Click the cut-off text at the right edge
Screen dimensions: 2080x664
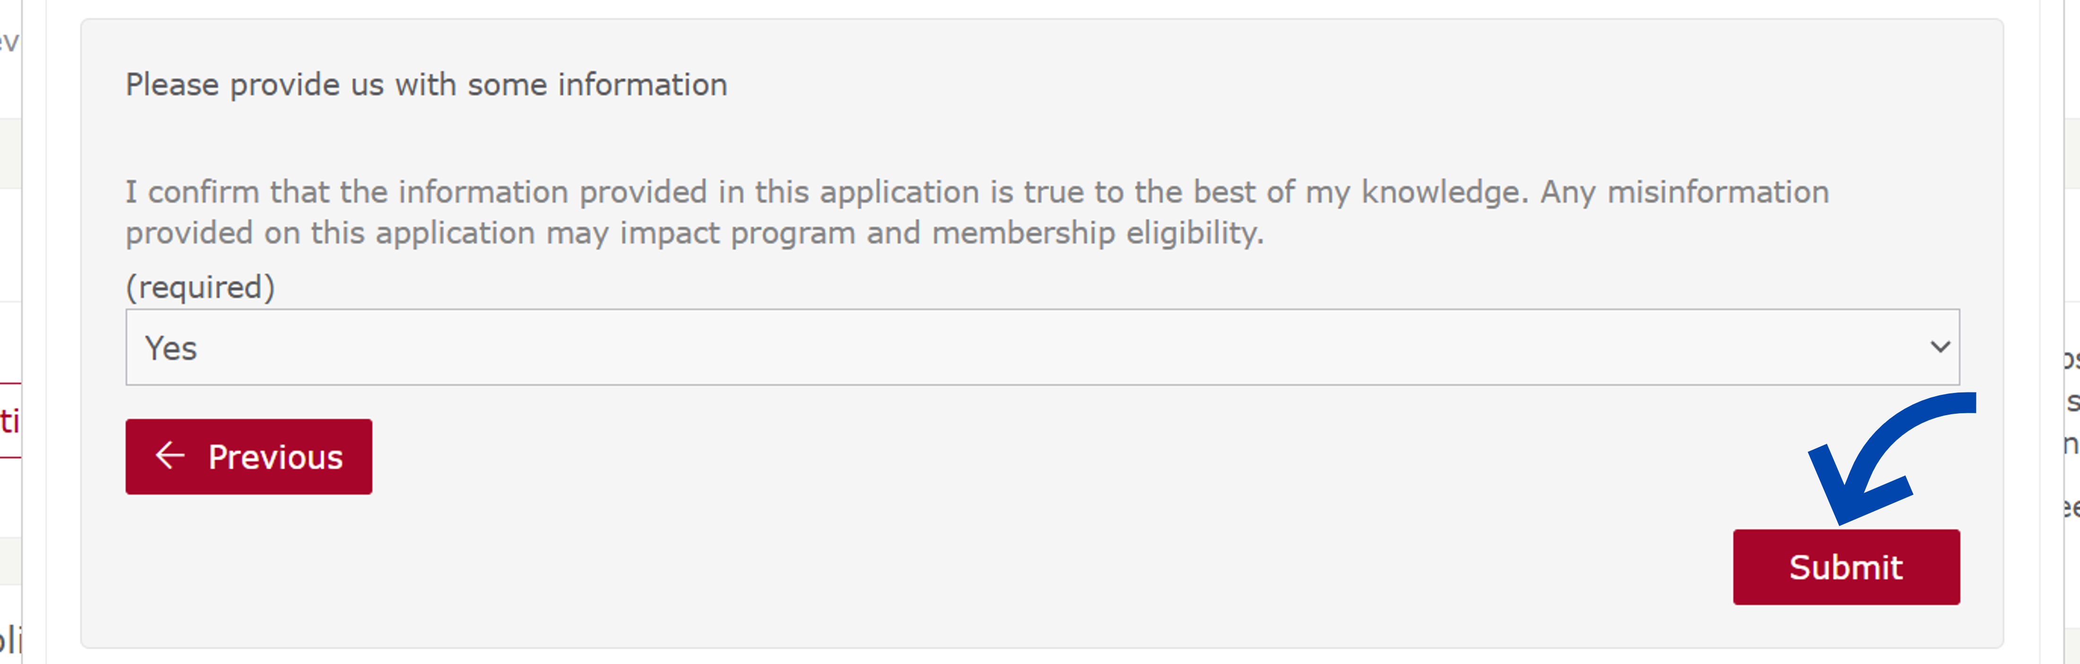click(x=2071, y=402)
